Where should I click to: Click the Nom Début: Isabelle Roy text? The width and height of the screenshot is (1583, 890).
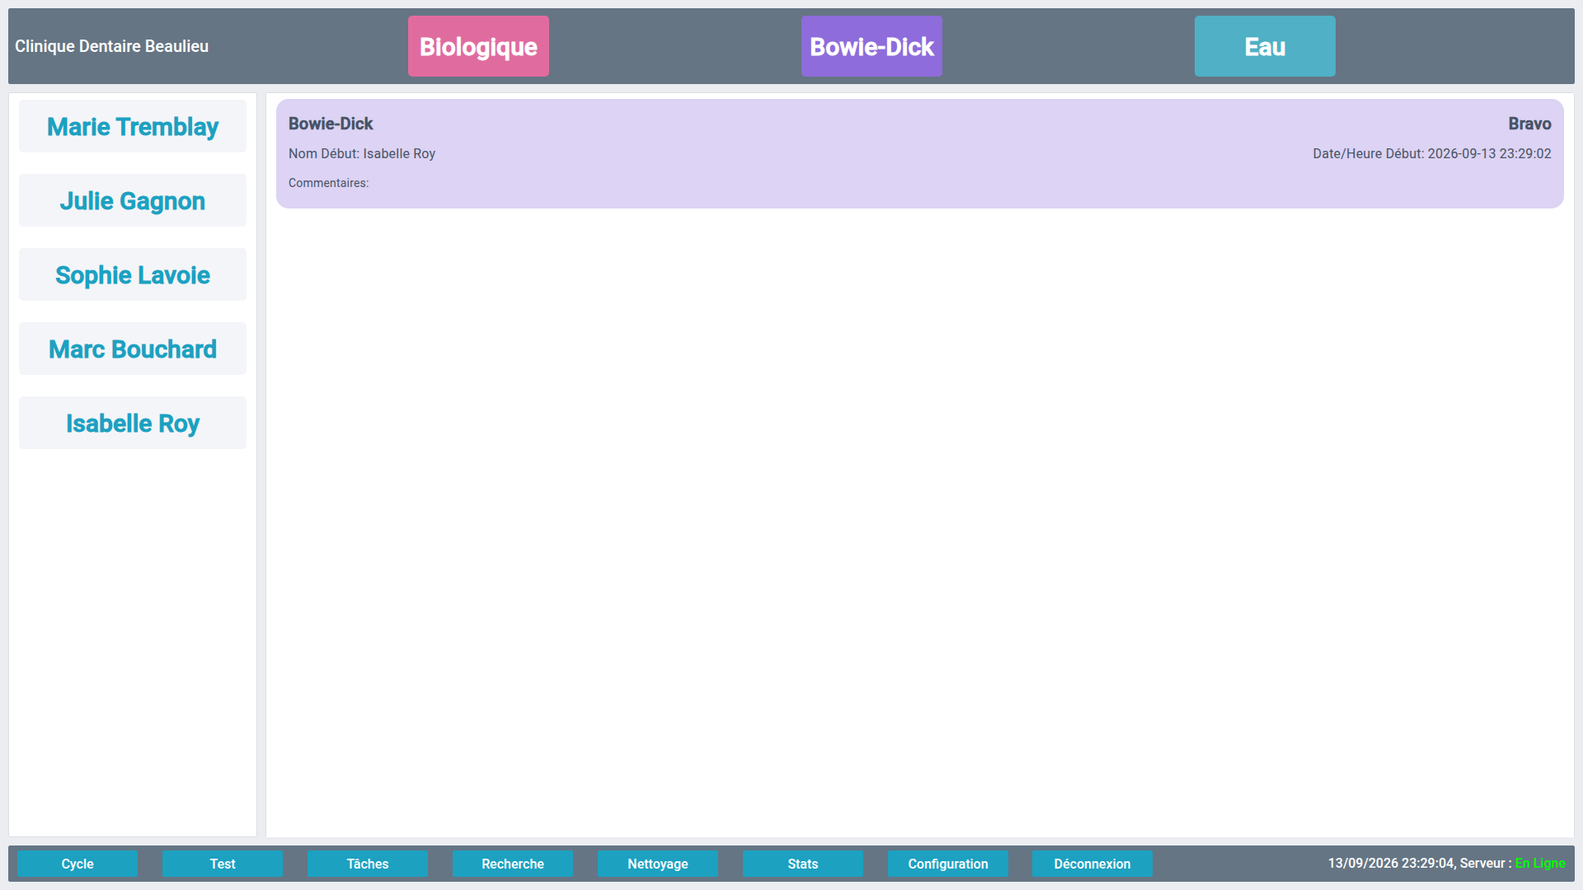pyautogui.click(x=362, y=153)
